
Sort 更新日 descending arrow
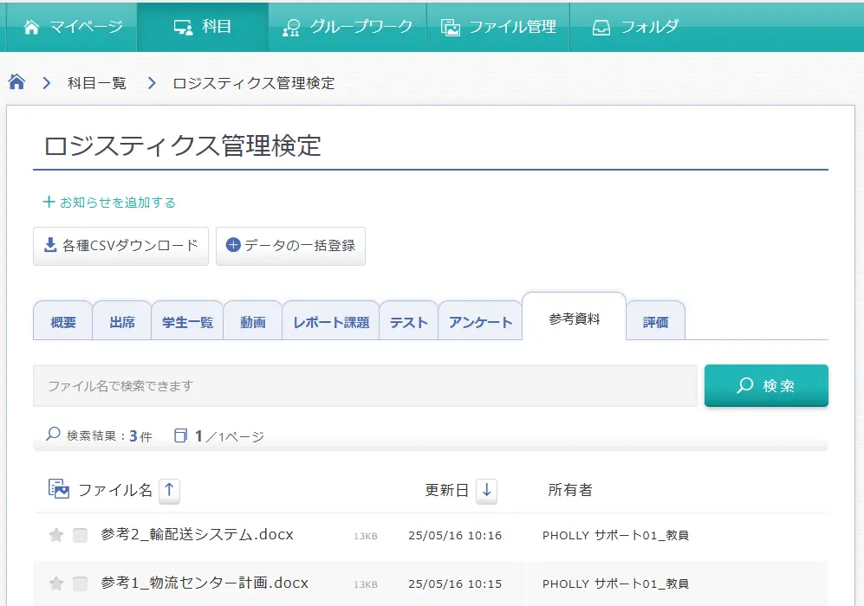point(486,490)
